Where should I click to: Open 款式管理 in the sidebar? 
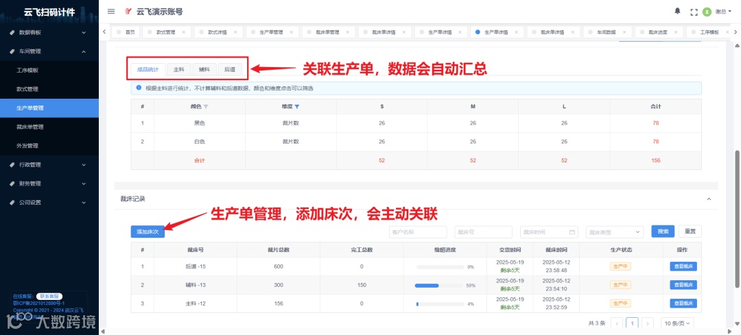pos(49,89)
